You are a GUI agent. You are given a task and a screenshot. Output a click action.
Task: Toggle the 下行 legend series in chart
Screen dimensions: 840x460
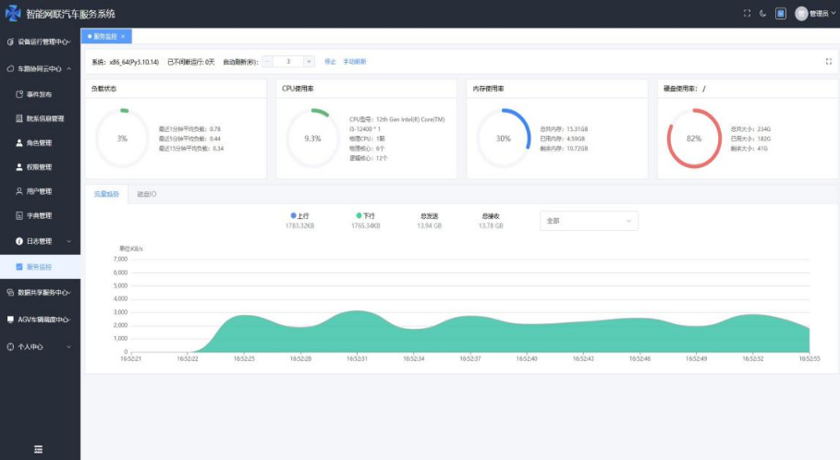(x=366, y=215)
